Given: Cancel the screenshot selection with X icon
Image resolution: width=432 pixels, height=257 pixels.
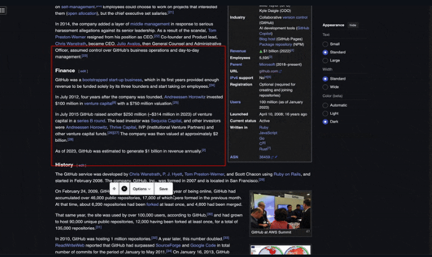Looking at the screenshot, I should (x=124, y=189).
